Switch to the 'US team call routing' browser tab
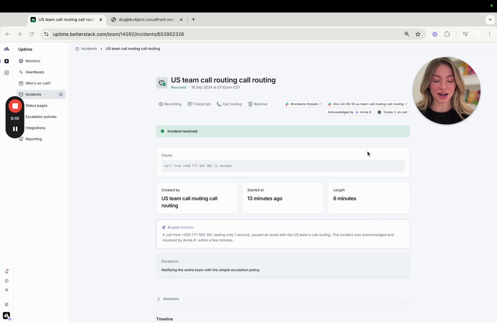The width and height of the screenshot is (497, 323). coord(66,19)
